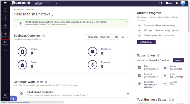Open the date range calendar picker
Screen dimensions: 190x104
pyautogui.click(x=116, y=37)
